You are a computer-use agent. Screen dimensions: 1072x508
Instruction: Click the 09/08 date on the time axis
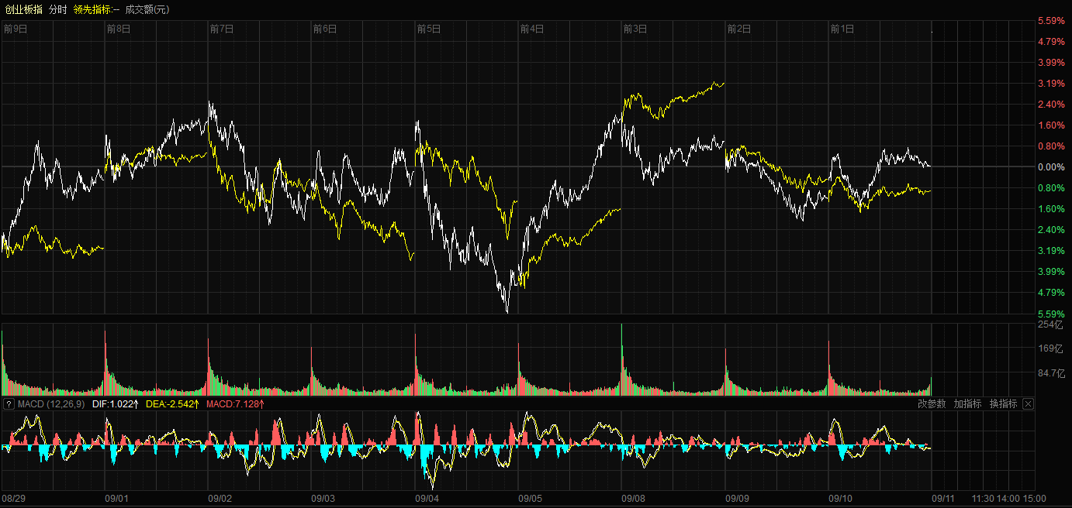pos(634,499)
